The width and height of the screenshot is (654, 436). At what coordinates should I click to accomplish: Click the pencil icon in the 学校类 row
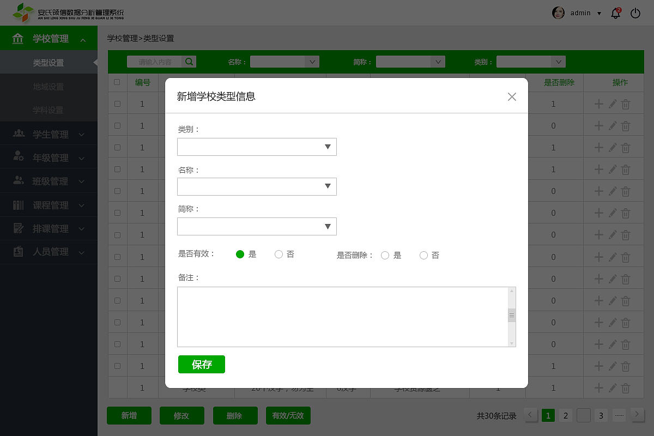pos(613,388)
